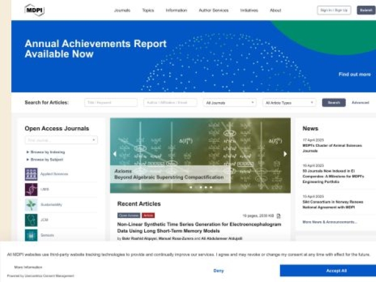Screen dimensions: 376x282
Task: Click the Sign In / Sign Up button
Action: pyautogui.click(x=334, y=10)
